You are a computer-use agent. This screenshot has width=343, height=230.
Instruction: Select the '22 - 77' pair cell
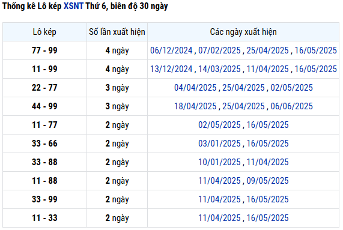coord(44,88)
